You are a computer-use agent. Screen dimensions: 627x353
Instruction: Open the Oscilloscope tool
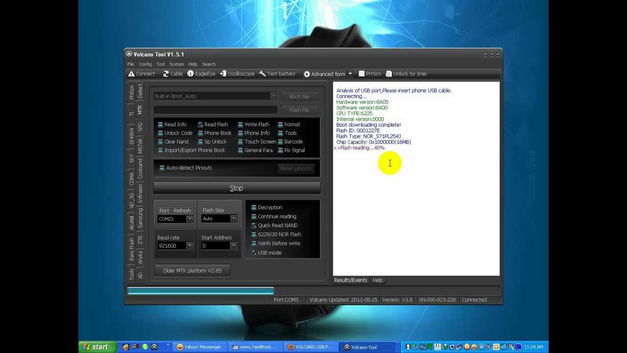click(237, 74)
